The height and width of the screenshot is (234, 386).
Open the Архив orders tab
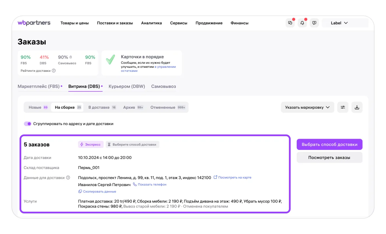[x=133, y=107]
